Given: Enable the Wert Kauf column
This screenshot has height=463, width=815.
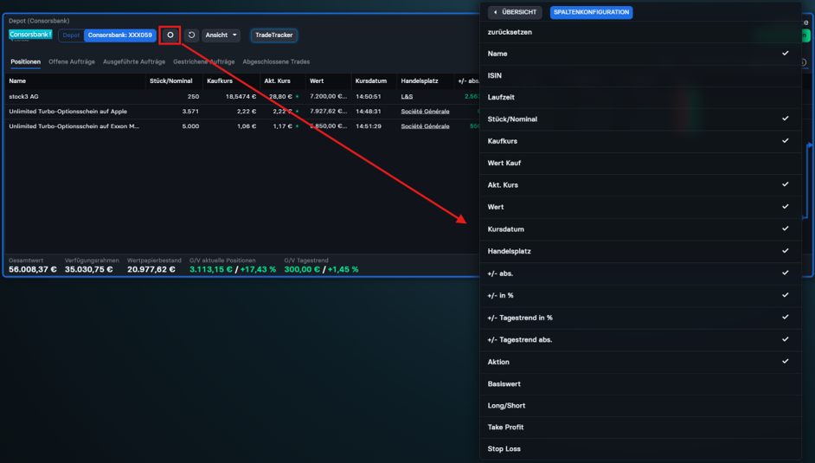Looking at the screenshot, I should tap(640, 163).
